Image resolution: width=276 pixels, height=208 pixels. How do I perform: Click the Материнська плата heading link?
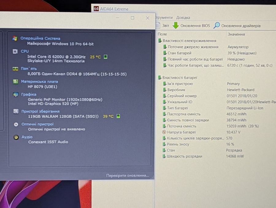coord(40,81)
